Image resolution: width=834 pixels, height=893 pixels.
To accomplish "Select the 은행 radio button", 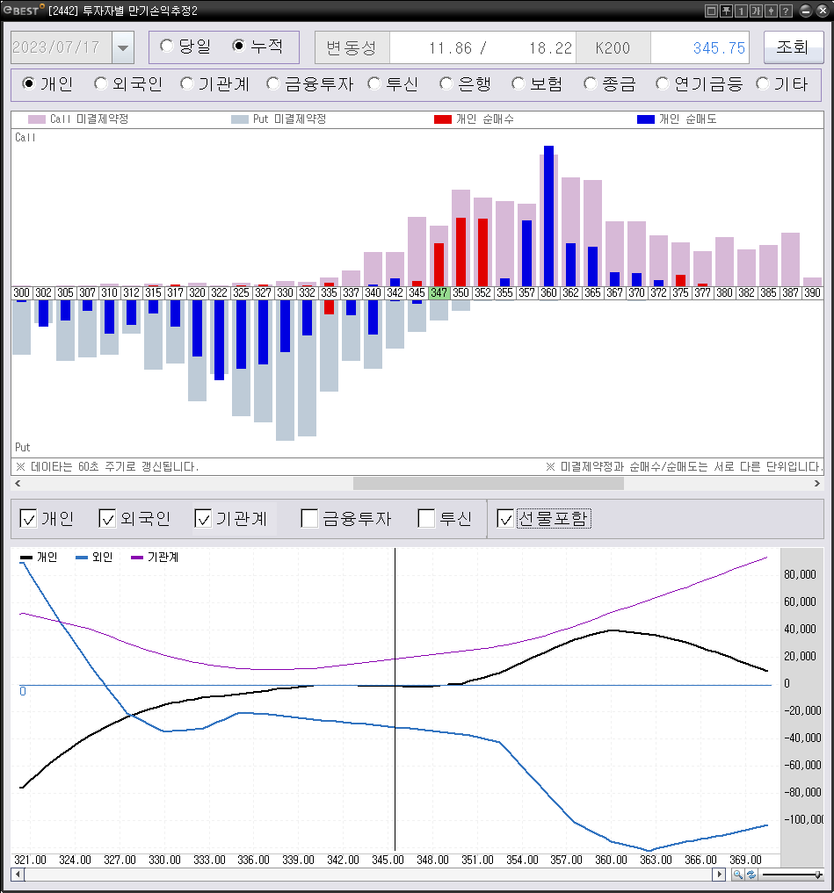I will (x=446, y=83).
